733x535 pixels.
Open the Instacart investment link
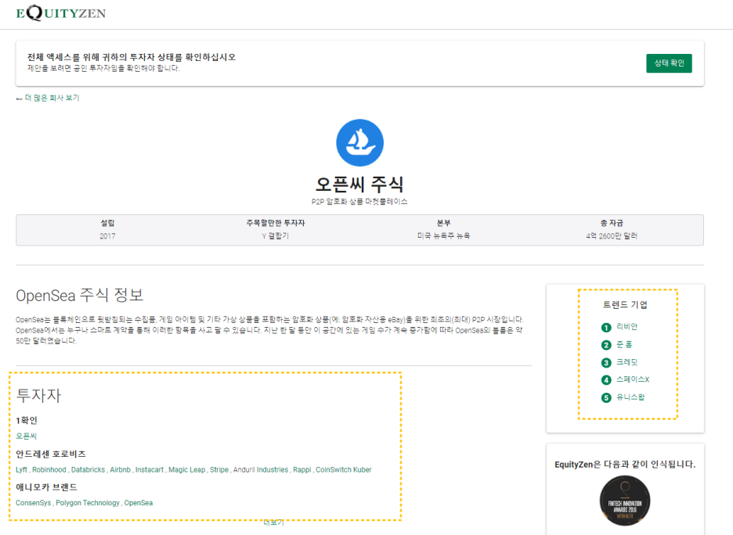pyautogui.click(x=150, y=469)
